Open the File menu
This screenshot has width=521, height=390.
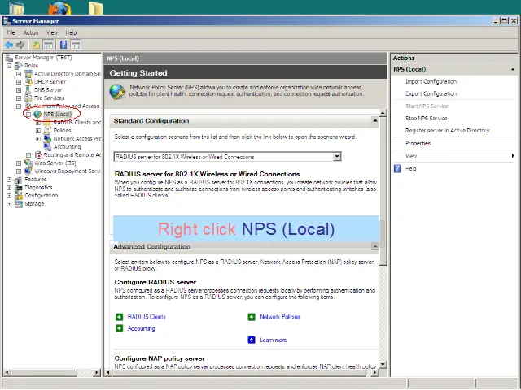coord(11,32)
